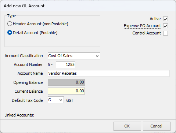Click the G tax code value
This screenshot has height=133, width=176.
50,100
